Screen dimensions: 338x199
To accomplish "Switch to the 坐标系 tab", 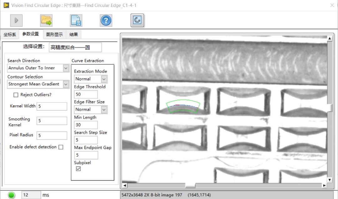I will pos(10,34).
